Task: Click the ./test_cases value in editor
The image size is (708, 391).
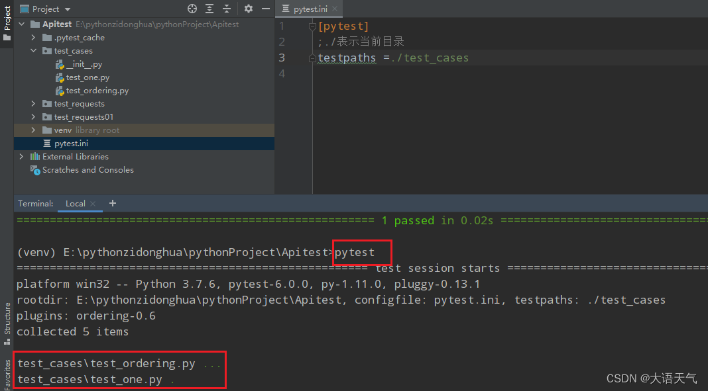Action: click(x=430, y=58)
